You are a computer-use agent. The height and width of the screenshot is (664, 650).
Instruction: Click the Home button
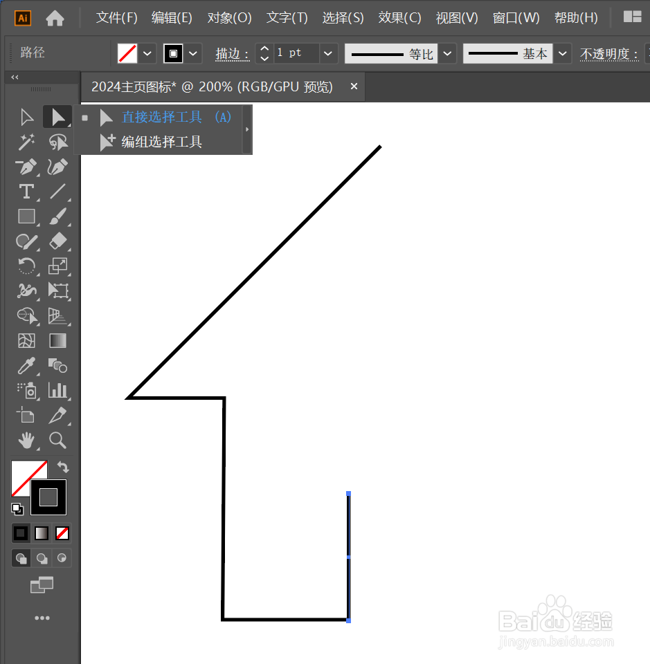pyautogui.click(x=55, y=17)
